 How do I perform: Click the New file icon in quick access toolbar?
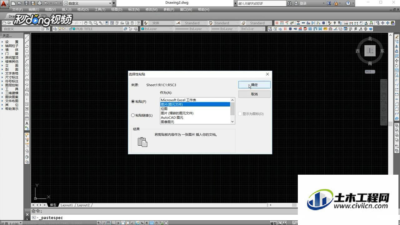[14, 3]
